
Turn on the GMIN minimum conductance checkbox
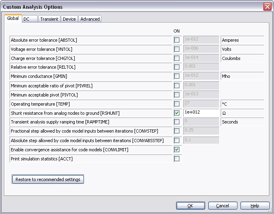(177, 76)
